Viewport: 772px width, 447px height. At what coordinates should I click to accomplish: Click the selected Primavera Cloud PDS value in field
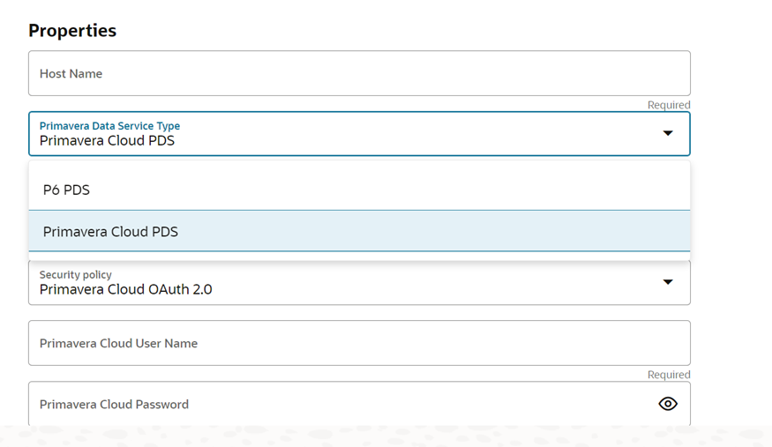tap(107, 141)
